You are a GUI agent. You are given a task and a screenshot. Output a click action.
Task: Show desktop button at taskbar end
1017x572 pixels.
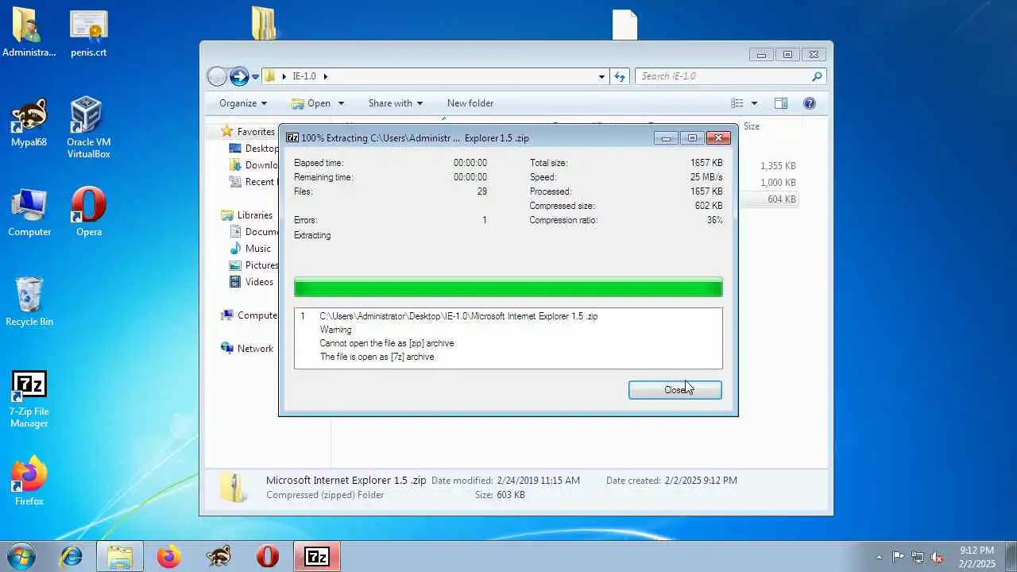[x=1011, y=557]
